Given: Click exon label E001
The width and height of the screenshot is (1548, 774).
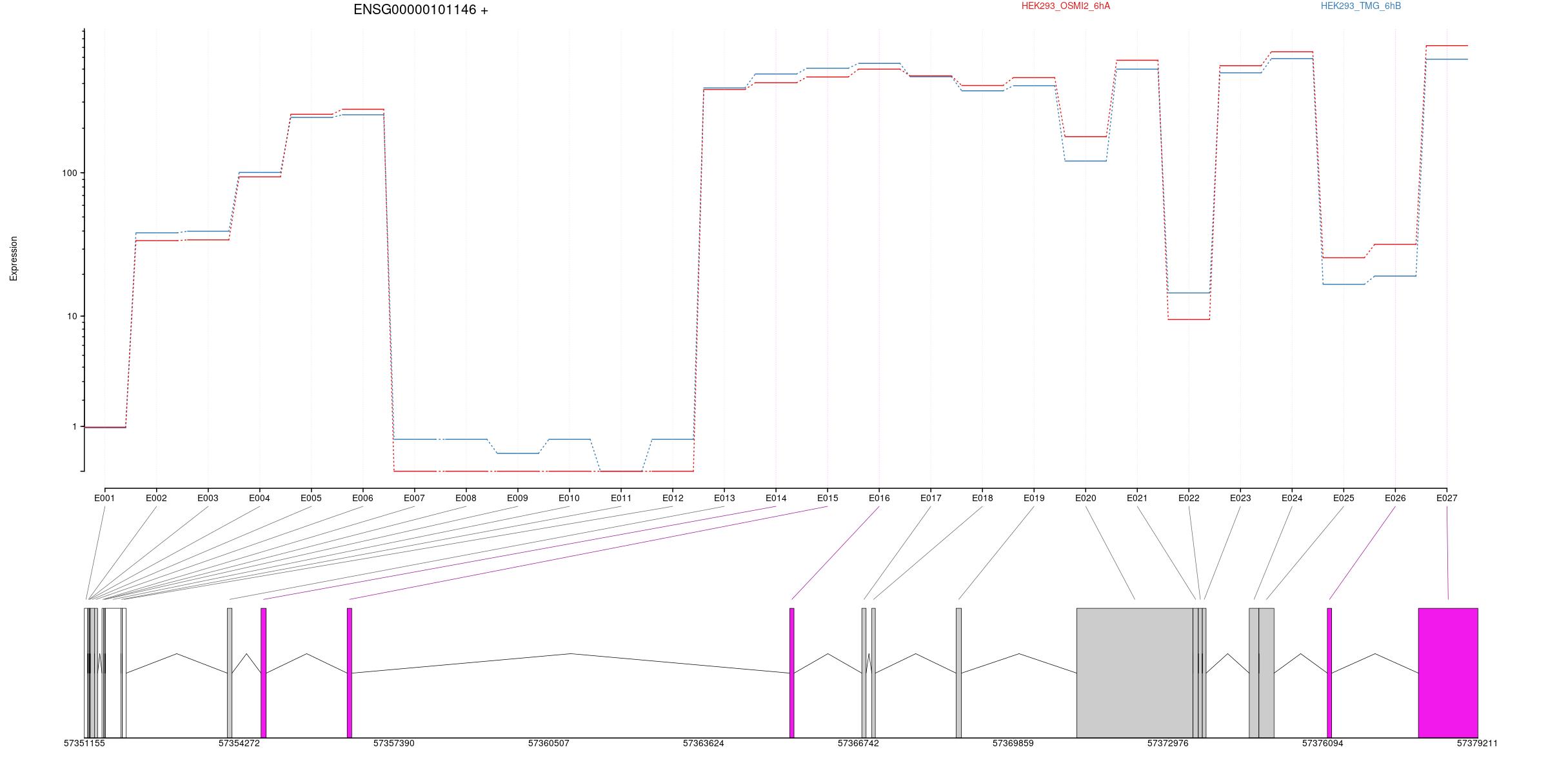Looking at the screenshot, I should (x=104, y=498).
